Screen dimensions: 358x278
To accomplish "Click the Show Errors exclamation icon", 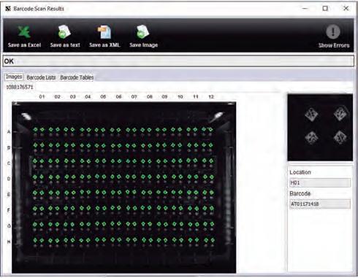I will 333,31.
